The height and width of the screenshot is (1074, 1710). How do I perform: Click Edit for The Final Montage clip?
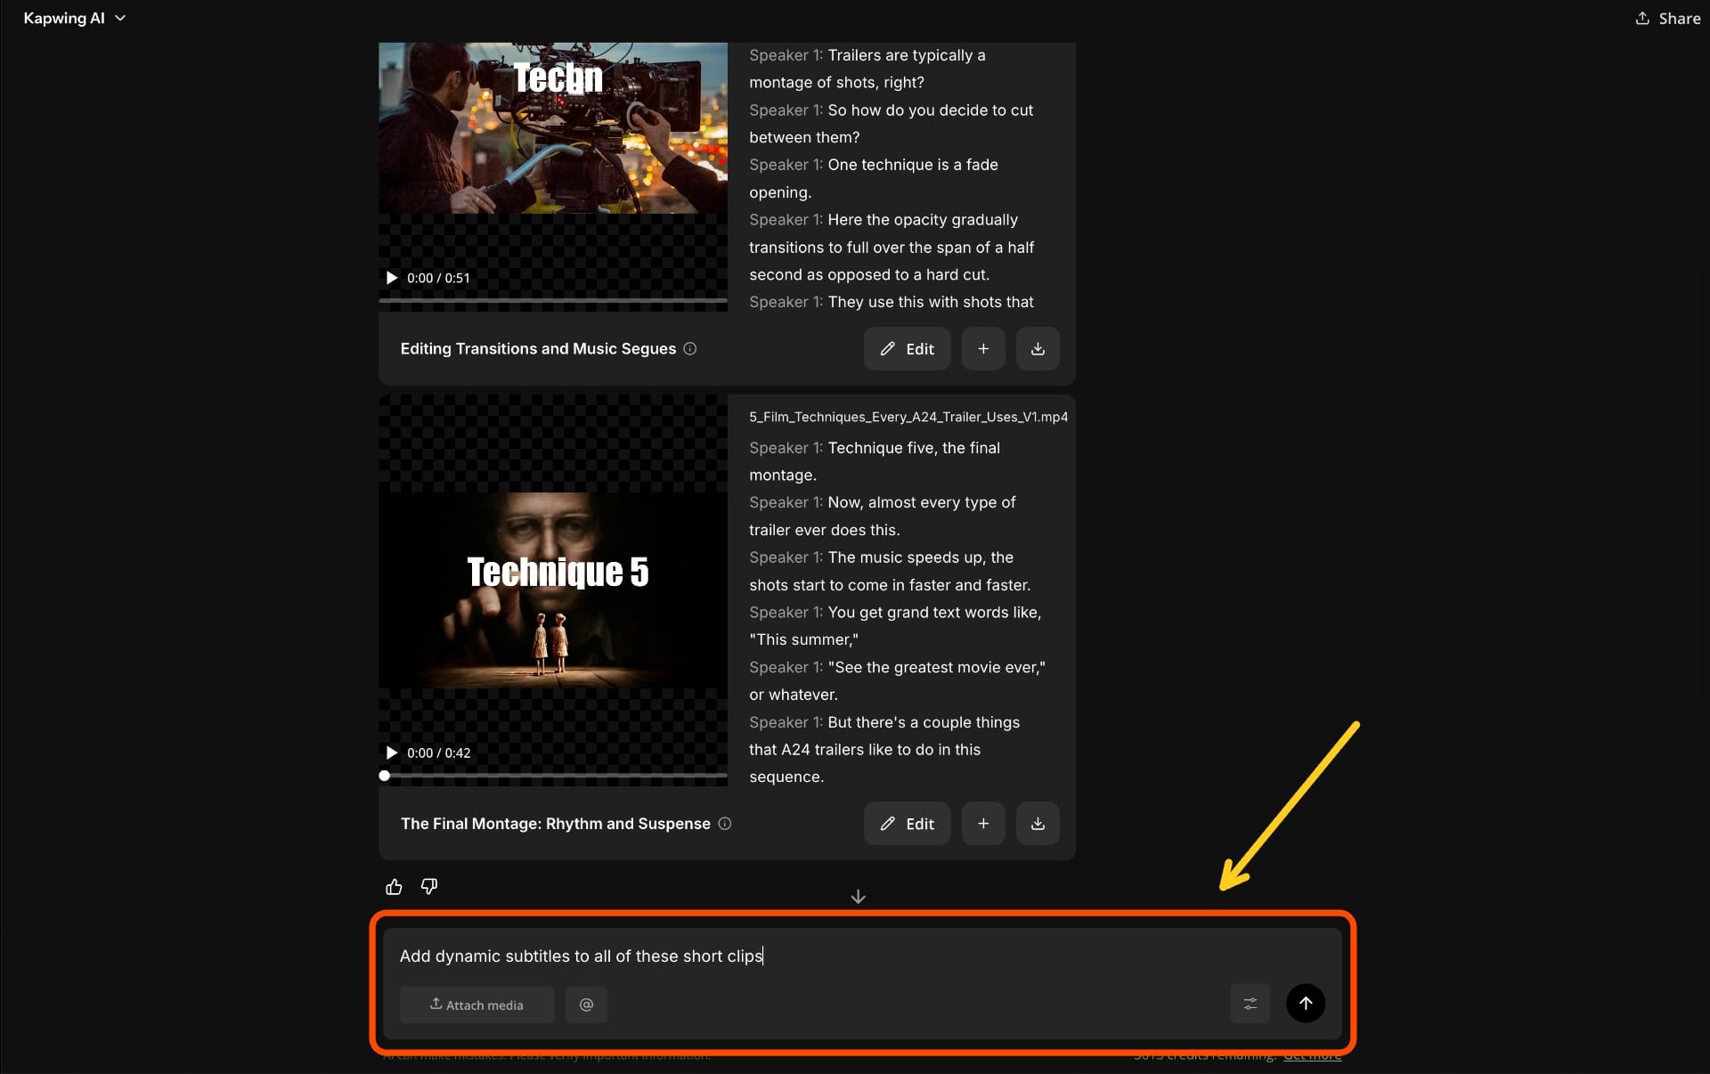pos(907,823)
